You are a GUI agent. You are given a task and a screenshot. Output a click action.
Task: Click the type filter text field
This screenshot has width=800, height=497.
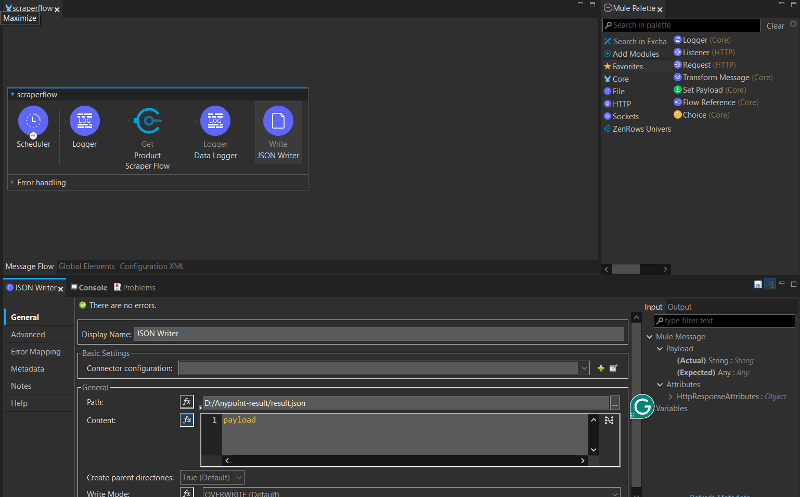click(724, 321)
